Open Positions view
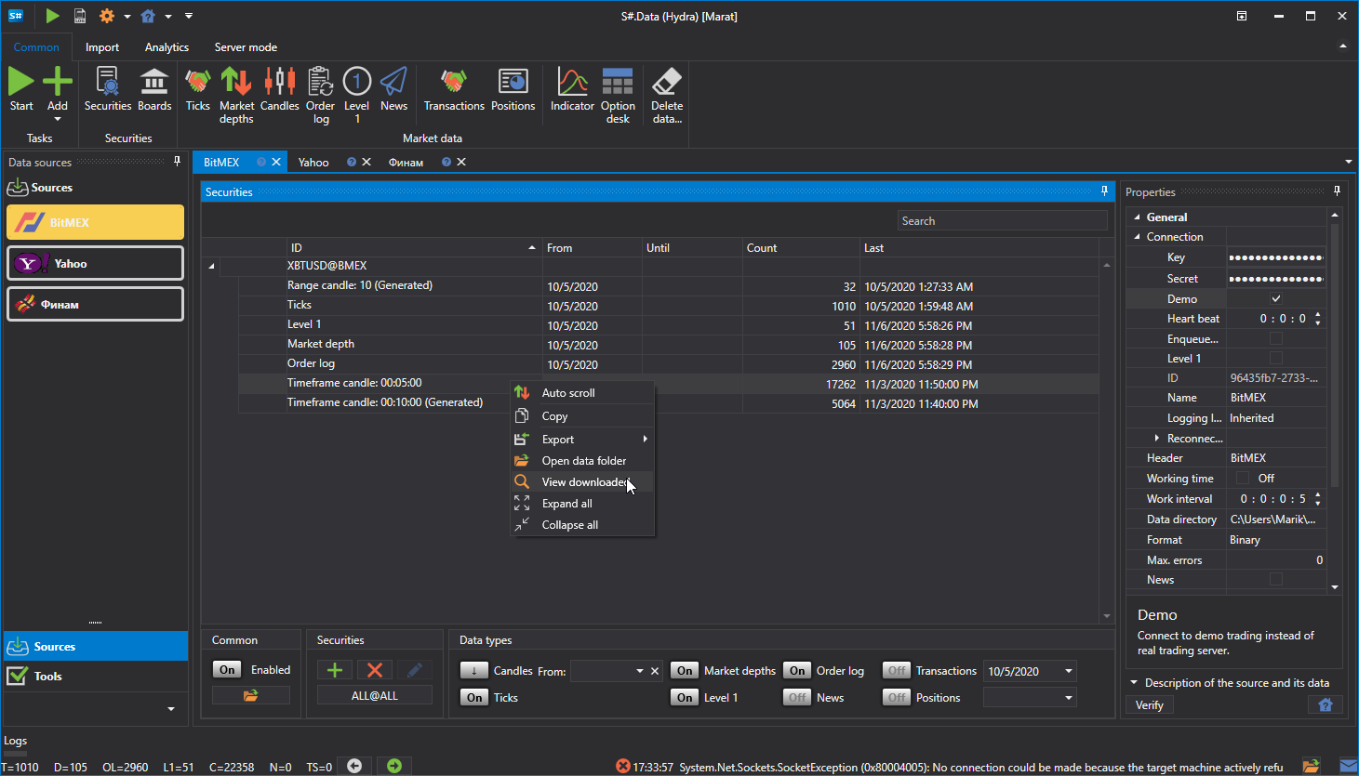The height and width of the screenshot is (776, 1359). tap(513, 82)
